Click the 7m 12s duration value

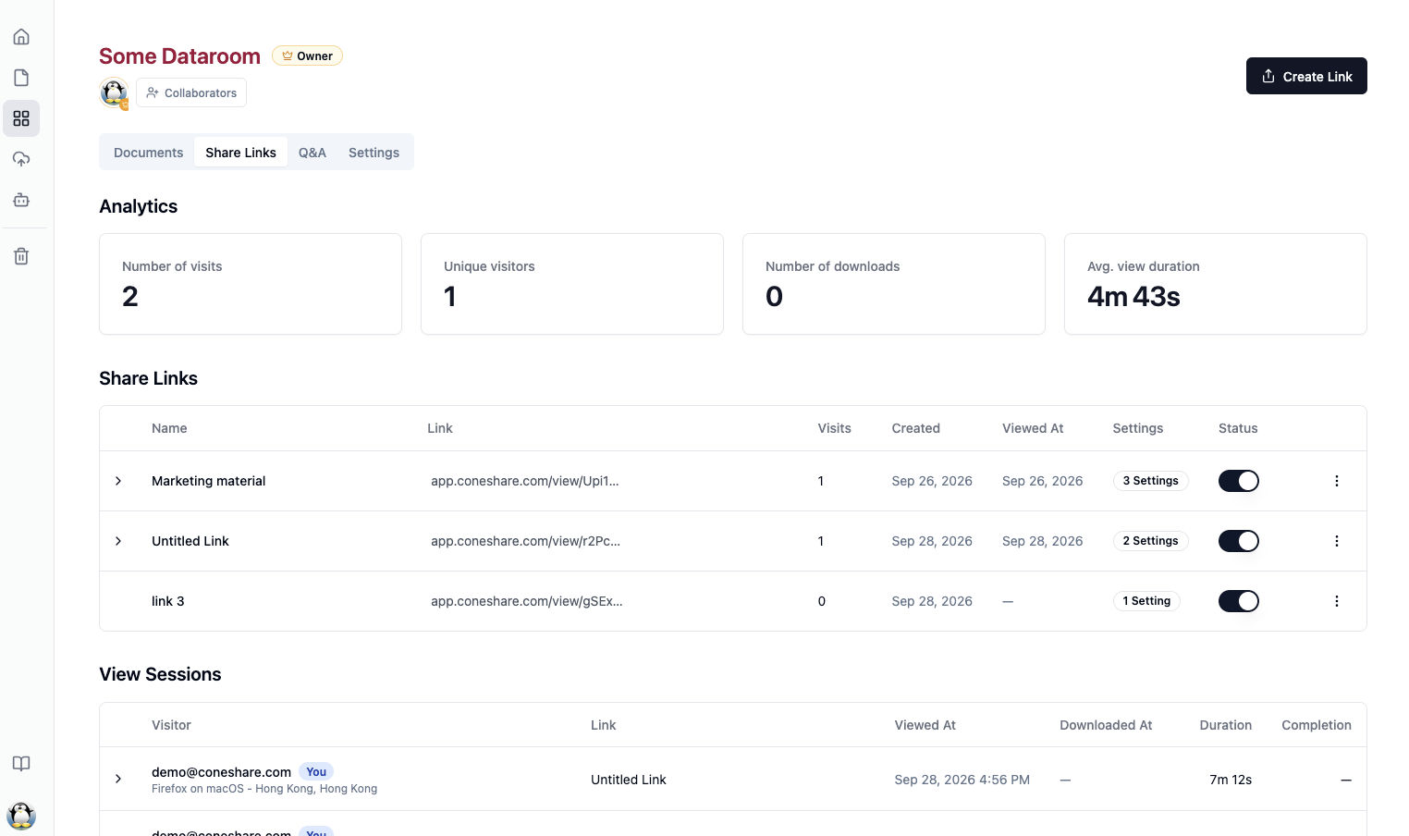click(1231, 780)
